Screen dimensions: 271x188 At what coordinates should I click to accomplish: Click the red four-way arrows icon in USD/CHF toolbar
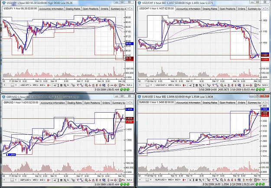click(251, 85)
